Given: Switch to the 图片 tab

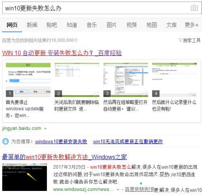Looking at the screenshot, I should click(112, 25).
